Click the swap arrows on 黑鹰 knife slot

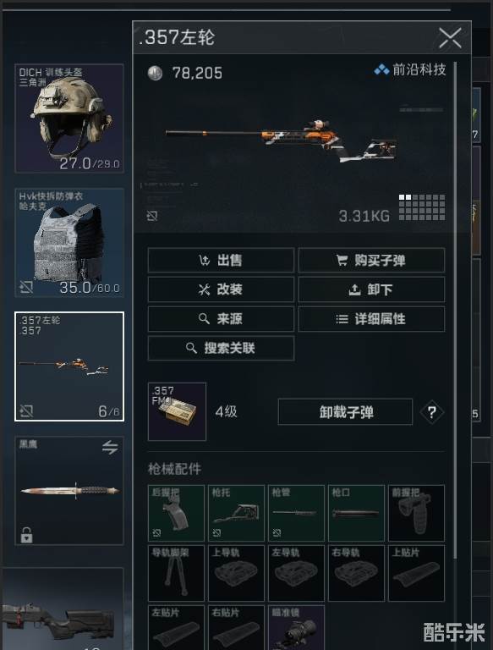tap(110, 447)
